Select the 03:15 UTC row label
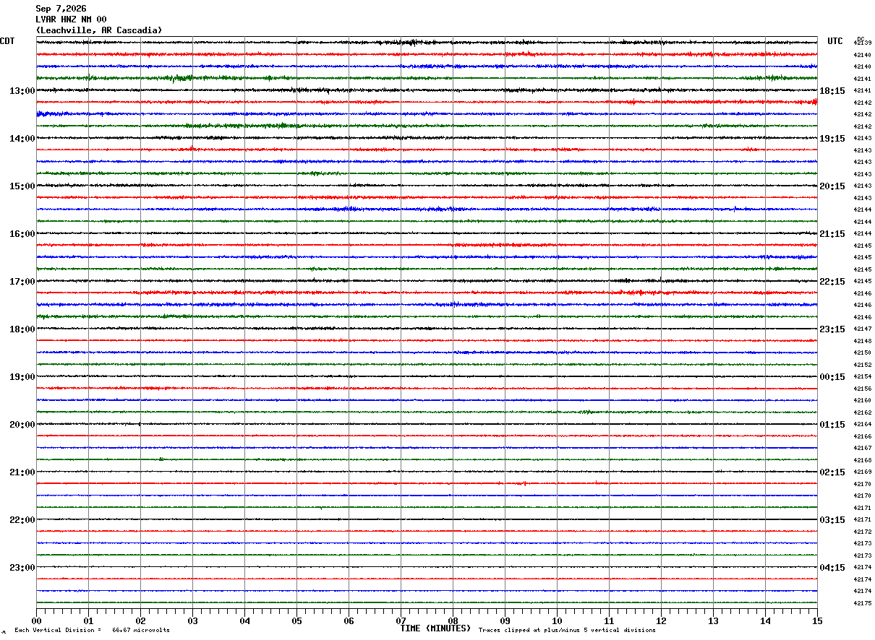The height and width of the screenshot is (640, 875). 833,520
